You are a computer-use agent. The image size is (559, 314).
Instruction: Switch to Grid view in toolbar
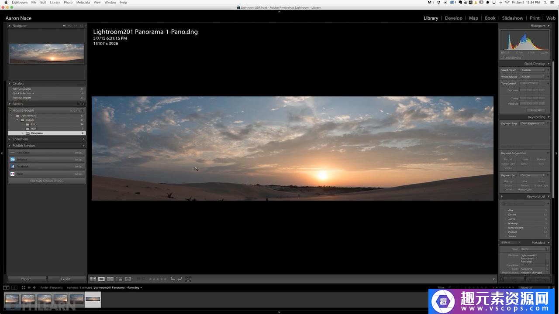pyautogui.click(x=93, y=279)
